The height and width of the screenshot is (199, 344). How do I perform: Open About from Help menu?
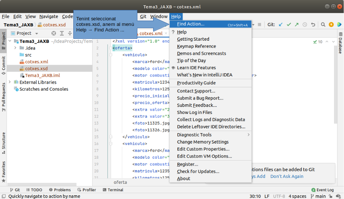click(x=211, y=179)
